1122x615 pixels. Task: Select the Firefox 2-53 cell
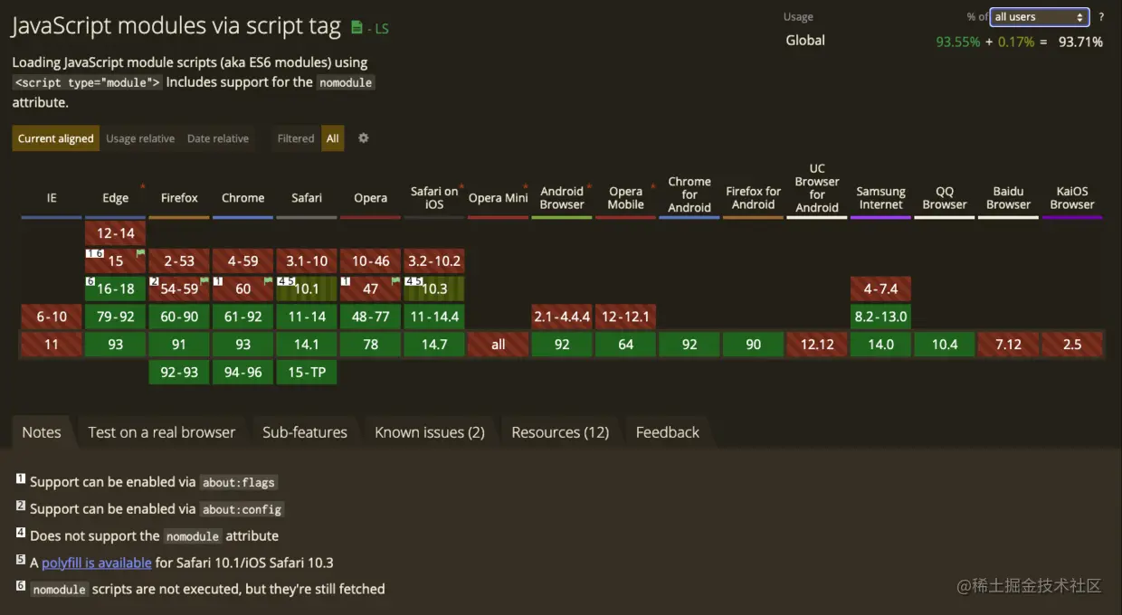click(x=179, y=260)
